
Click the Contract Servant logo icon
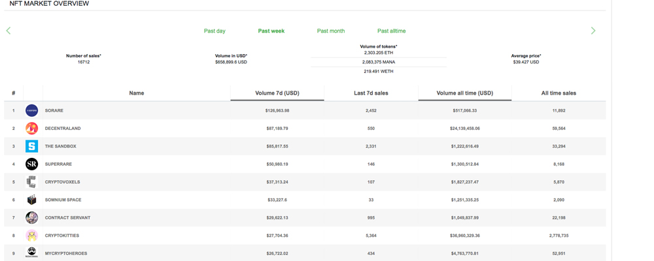click(x=31, y=217)
